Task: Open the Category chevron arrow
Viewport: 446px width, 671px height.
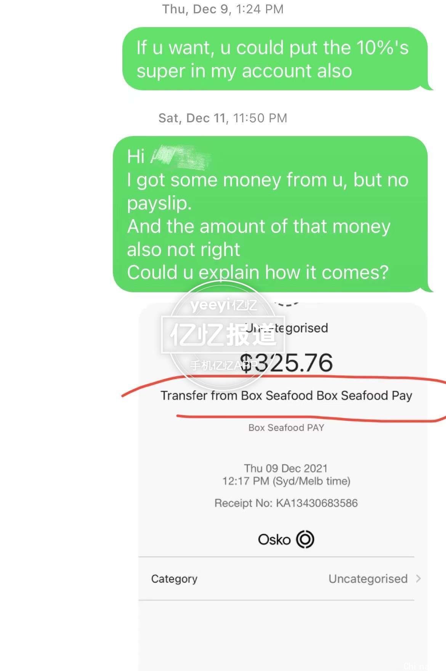Action: tap(419, 579)
